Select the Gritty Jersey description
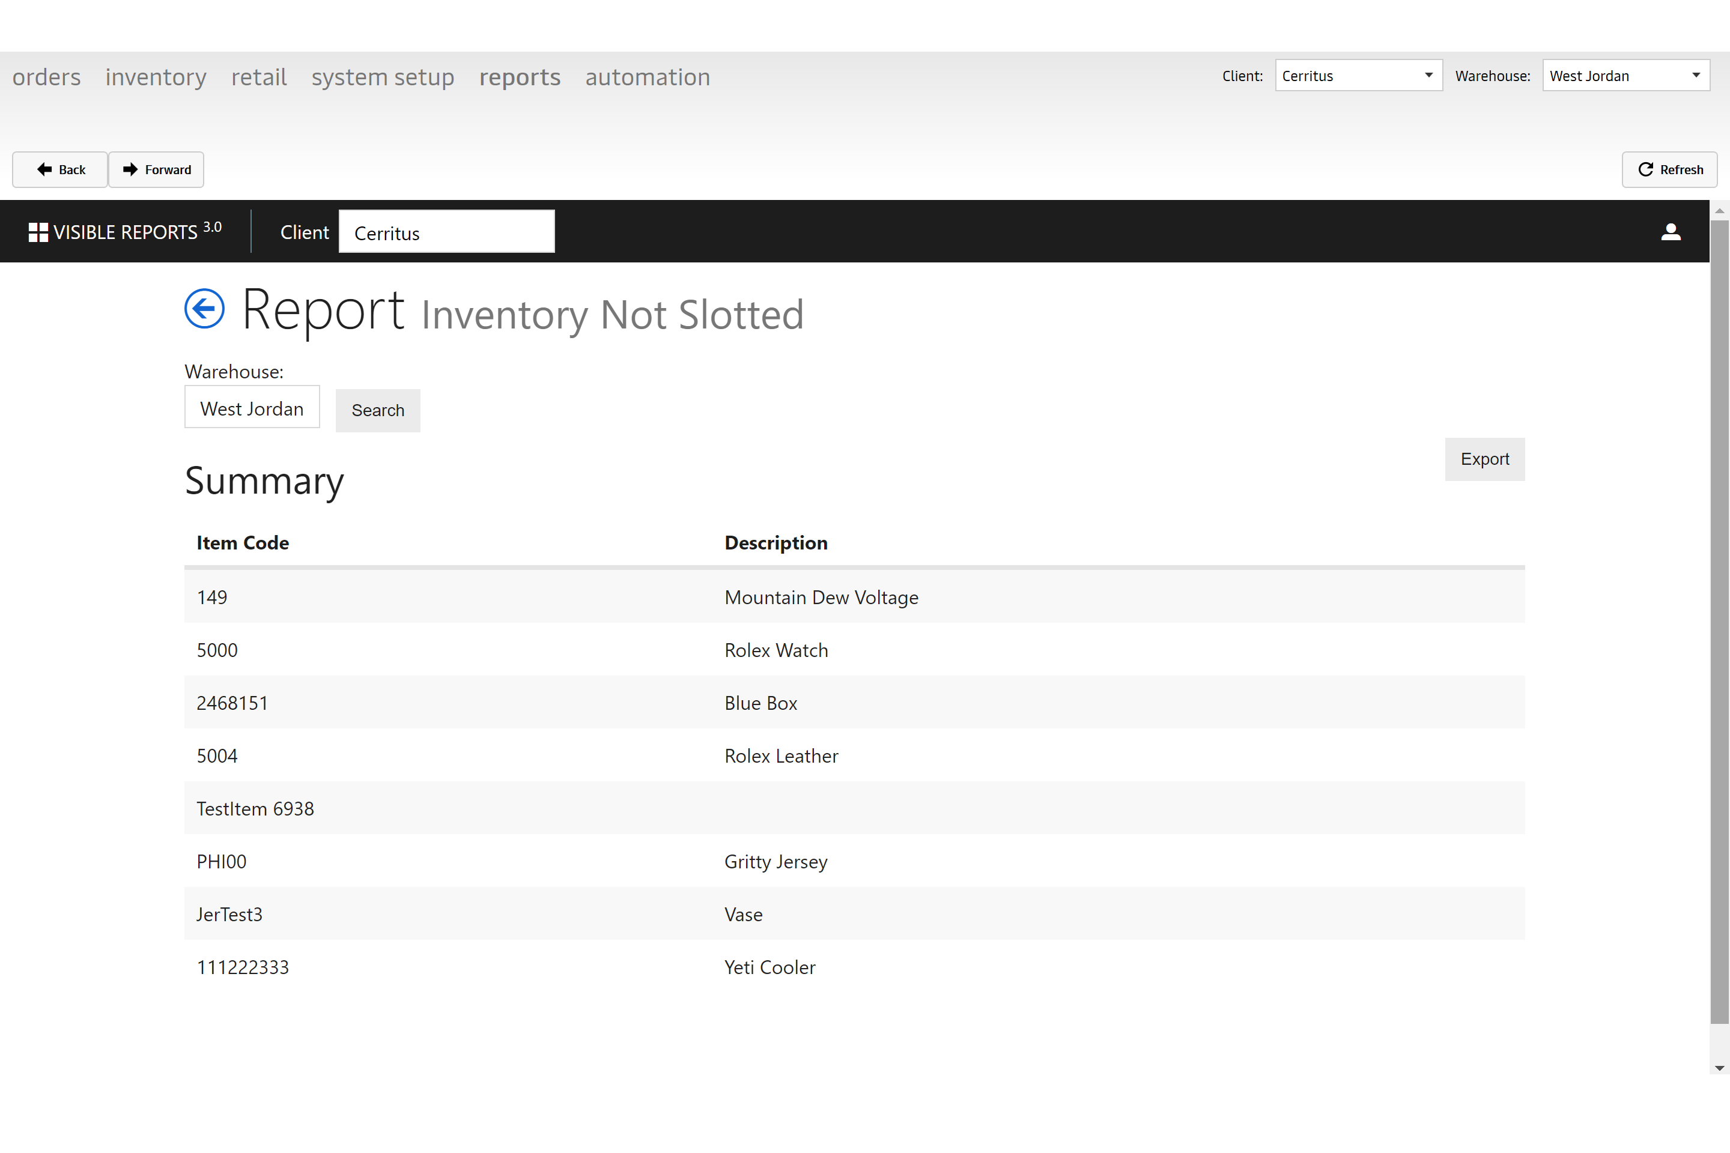This screenshot has height=1153, width=1730. click(x=776, y=862)
